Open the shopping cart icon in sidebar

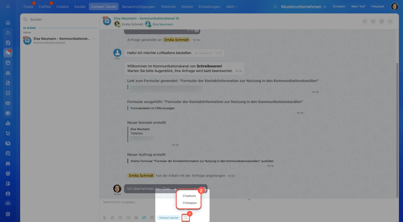tap(8, 133)
